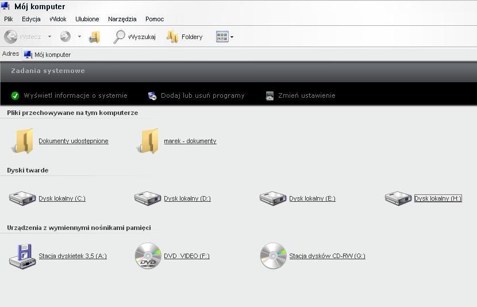Click Wyświetl informacje o systemie link
The image size is (477, 307).
pyautogui.click(x=75, y=95)
